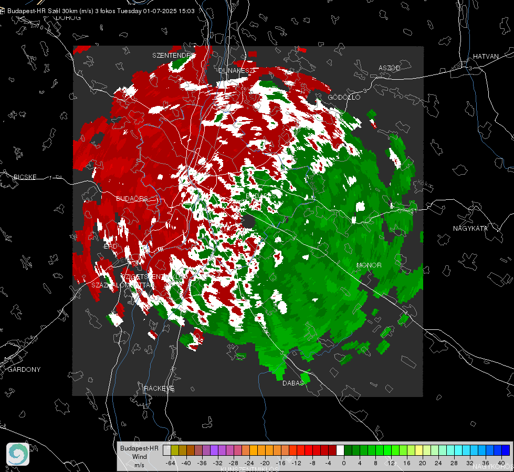The height and width of the screenshot is (472, 514).
Task: Click the -20 legend scale value
Action: [265, 463]
